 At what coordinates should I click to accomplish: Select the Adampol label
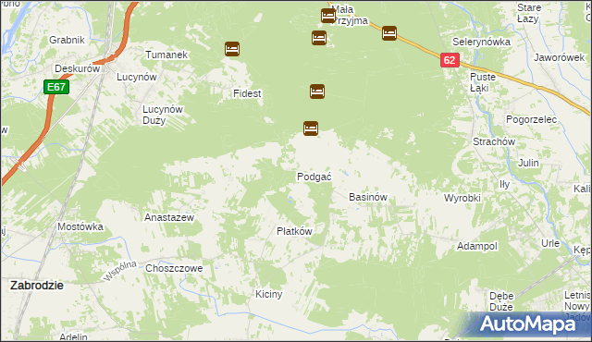[x=477, y=246]
